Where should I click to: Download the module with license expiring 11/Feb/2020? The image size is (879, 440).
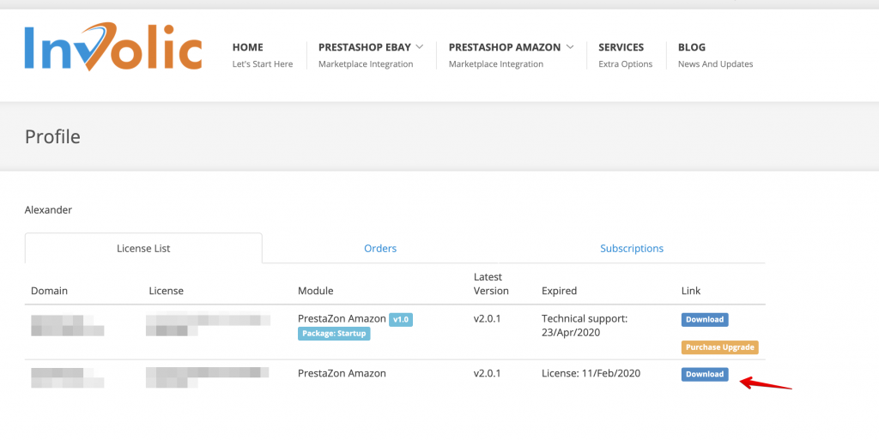[x=705, y=374]
